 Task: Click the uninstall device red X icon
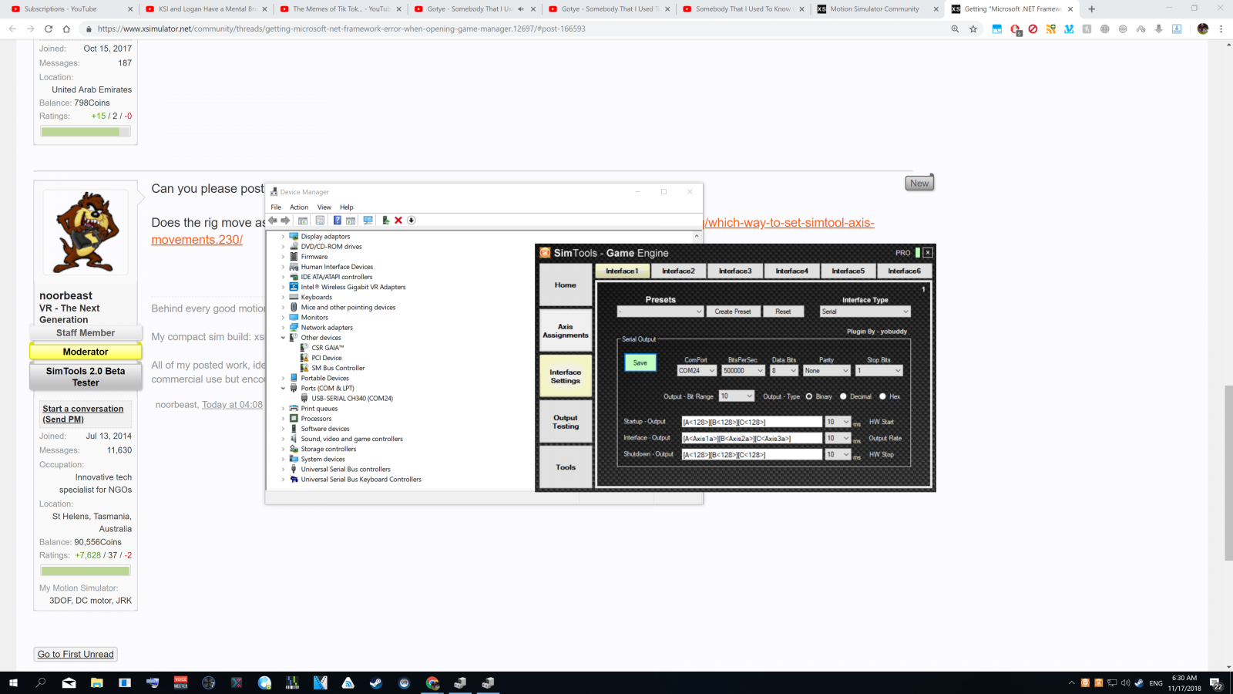tap(398, 221)
